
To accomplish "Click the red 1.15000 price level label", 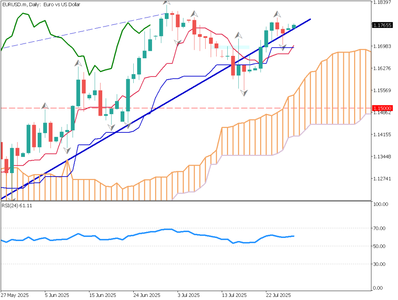I will pyautogui.click(x=382, y=108).
